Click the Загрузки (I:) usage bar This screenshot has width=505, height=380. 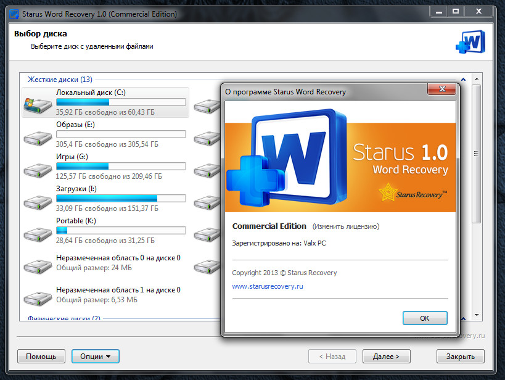click(x=121, y=198)
